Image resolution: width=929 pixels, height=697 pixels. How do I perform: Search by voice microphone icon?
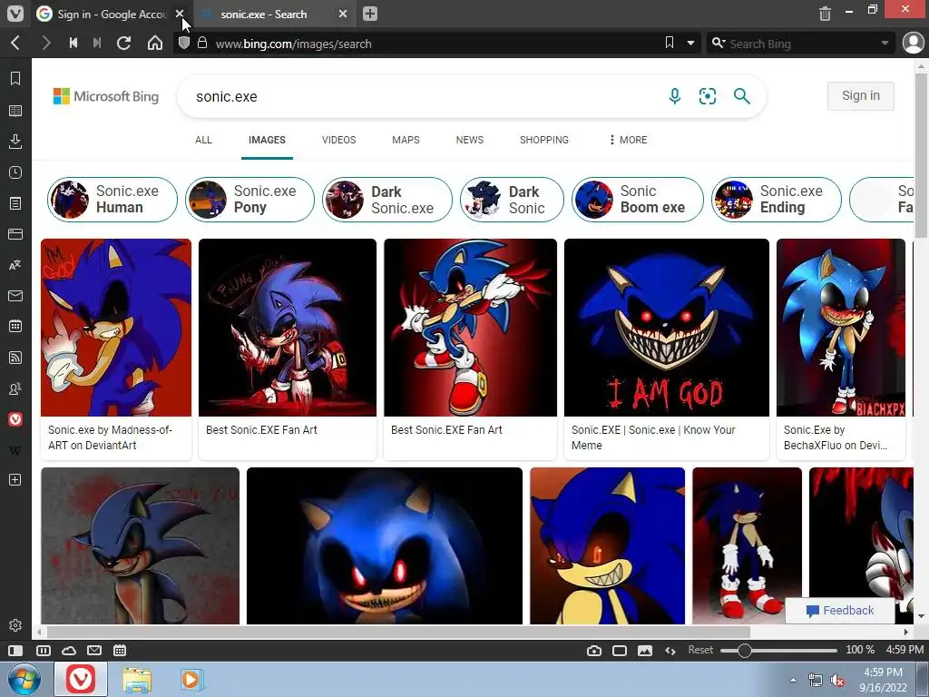tap(674, 96)
